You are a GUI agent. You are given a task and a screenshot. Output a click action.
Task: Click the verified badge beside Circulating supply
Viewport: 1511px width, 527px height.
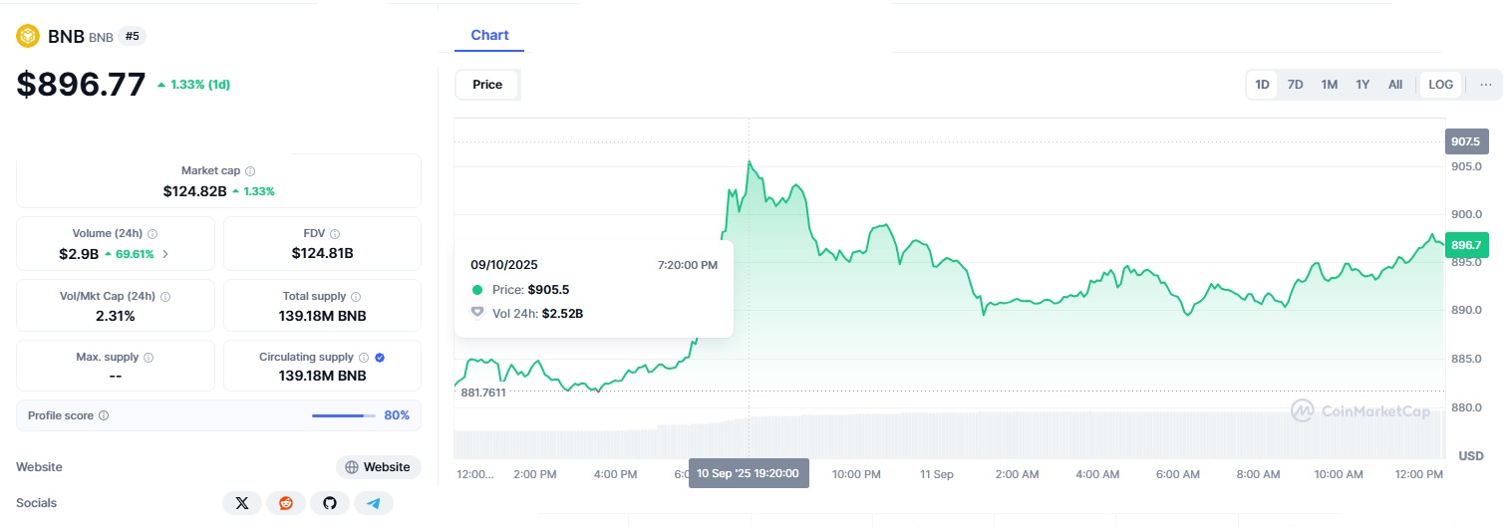click(x=380, y=358)
